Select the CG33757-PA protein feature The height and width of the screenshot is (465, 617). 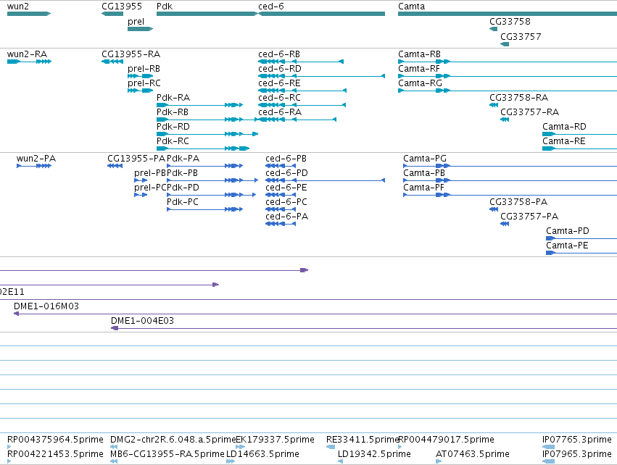pos(505,224)
